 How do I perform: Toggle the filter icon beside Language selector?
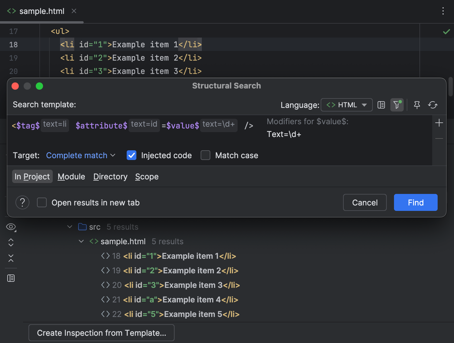pos(397,105)
